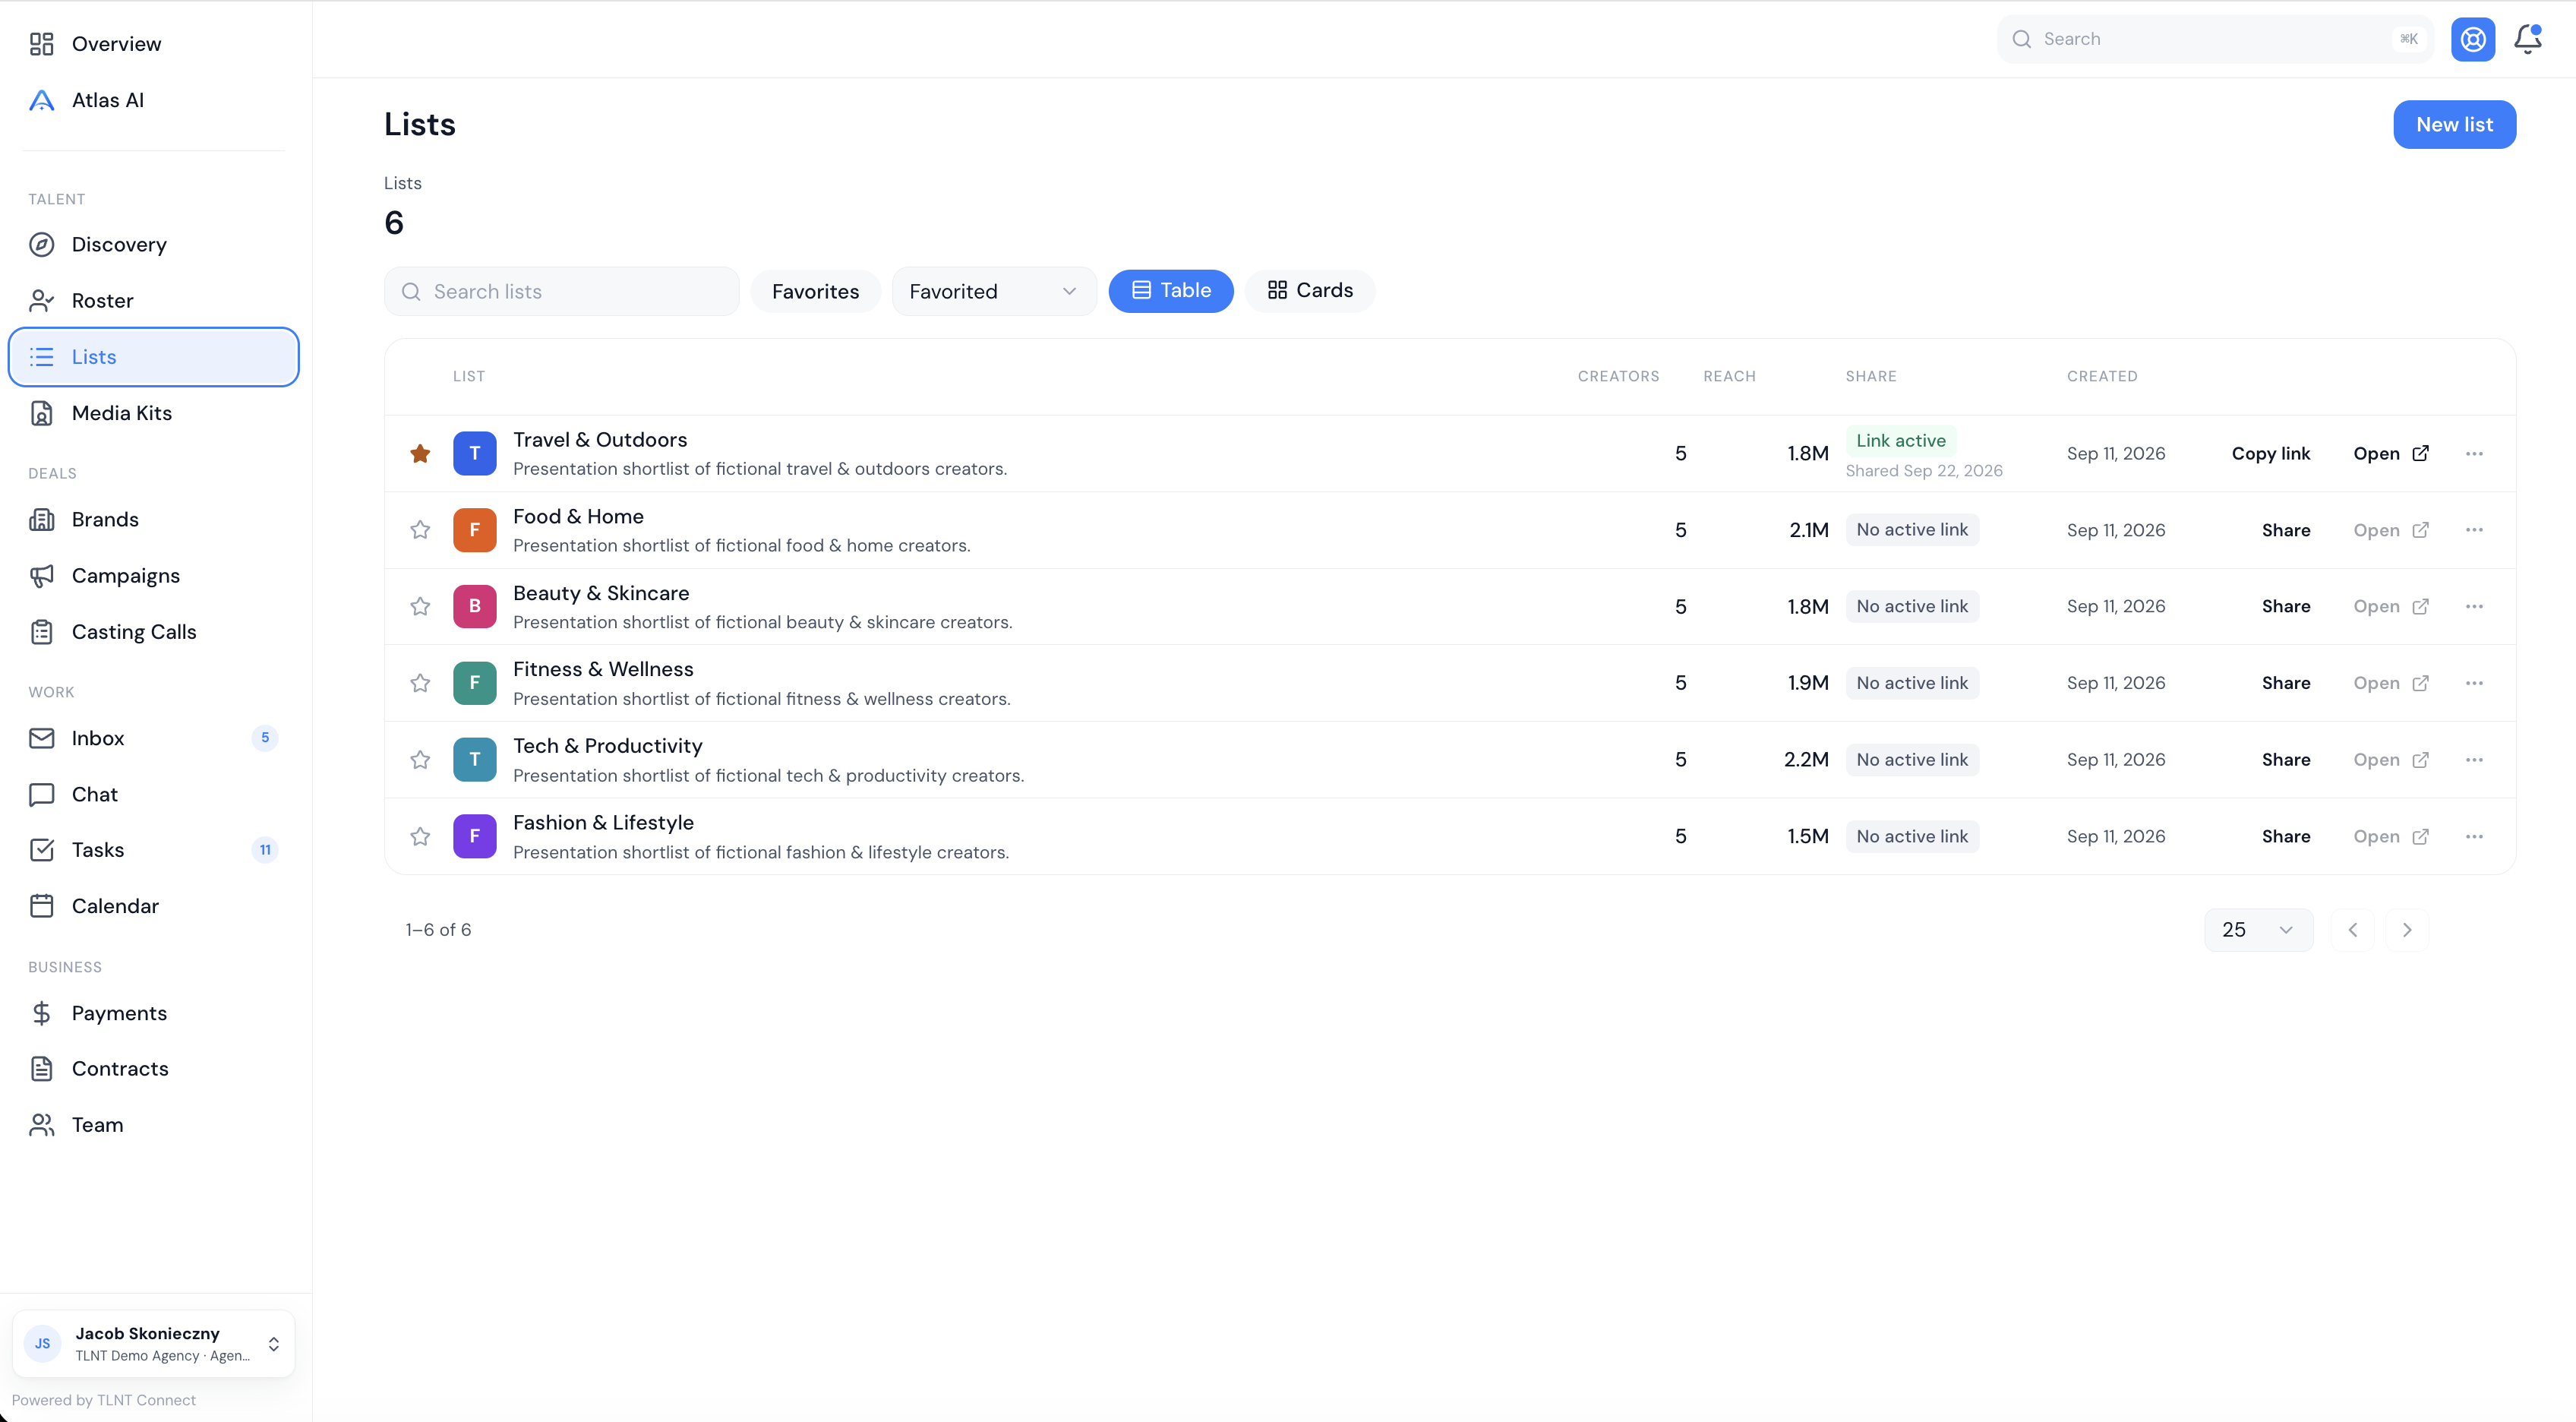Favorite the Tech & Productivity list
The height and width of the screenshot is (1422, 2576).
point(420,760)
